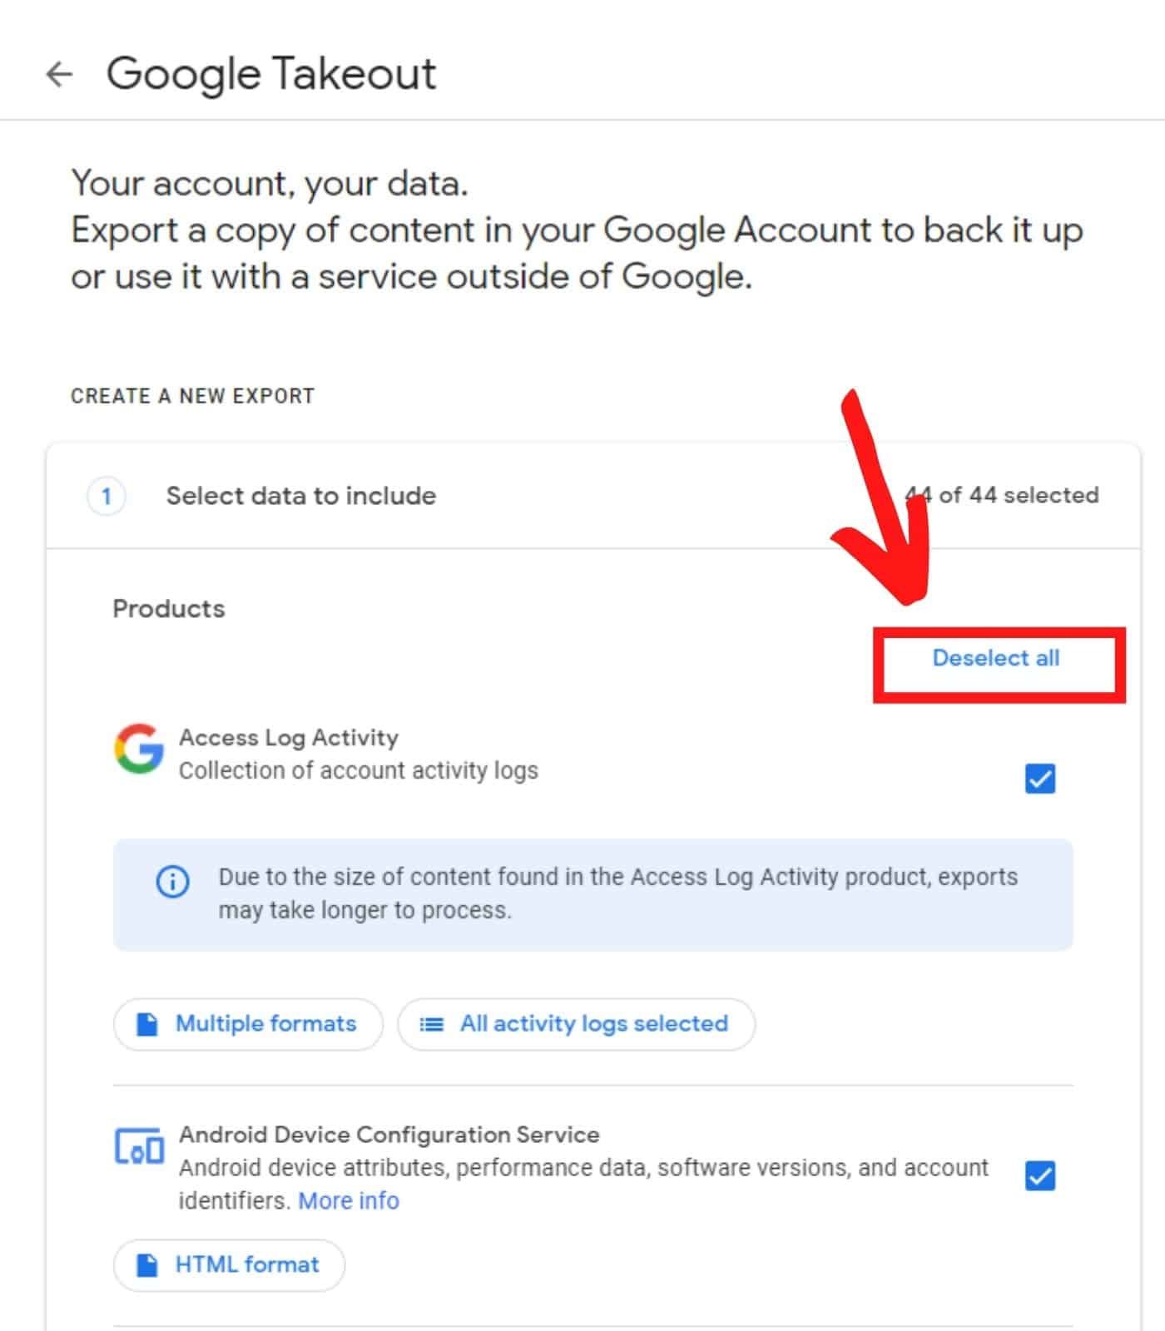Click the info icon in the blue notice
This screenshot has height=1331, width=1165.
[x=173, y=881]
